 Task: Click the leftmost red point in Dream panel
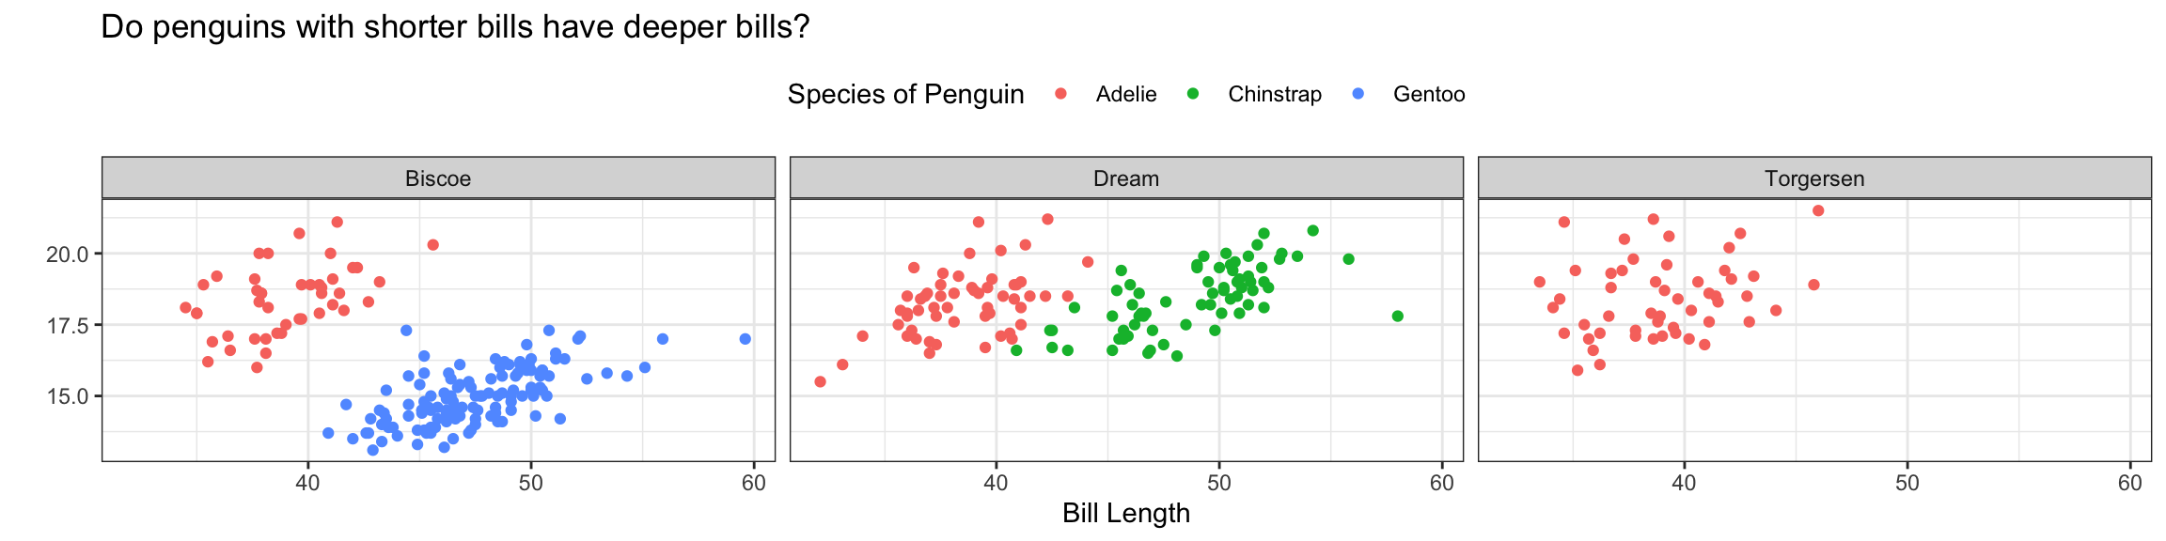pyautogui.click(x=820, y=381)
